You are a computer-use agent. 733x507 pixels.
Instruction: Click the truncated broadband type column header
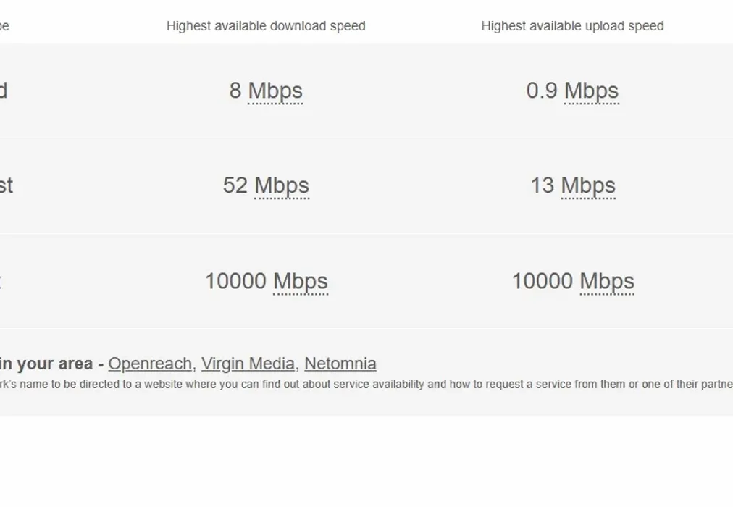point(4,25)
